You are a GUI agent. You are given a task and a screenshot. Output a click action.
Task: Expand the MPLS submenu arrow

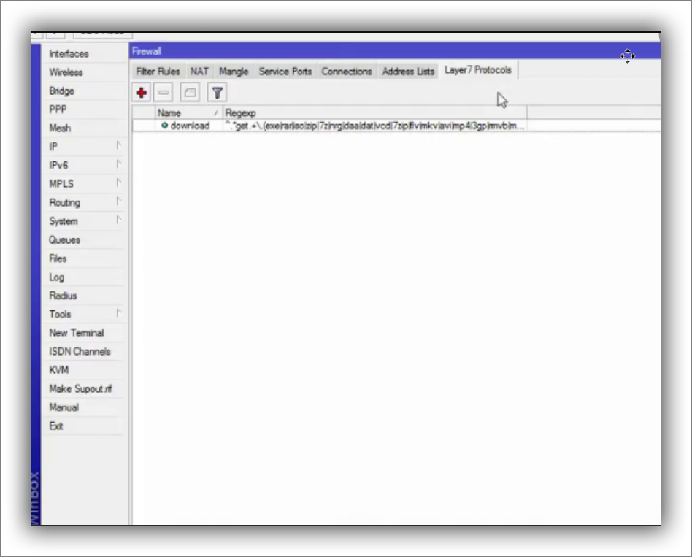pos(118,183)
